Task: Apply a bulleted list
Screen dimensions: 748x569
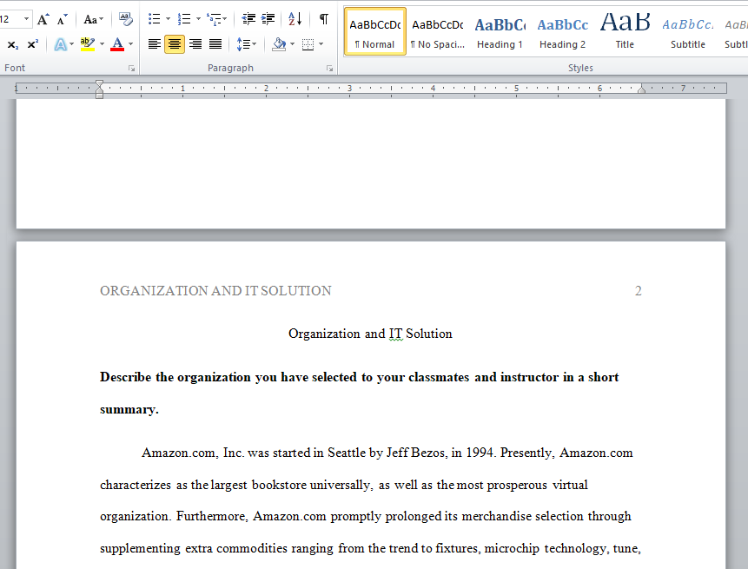Action: coord(154,19)
